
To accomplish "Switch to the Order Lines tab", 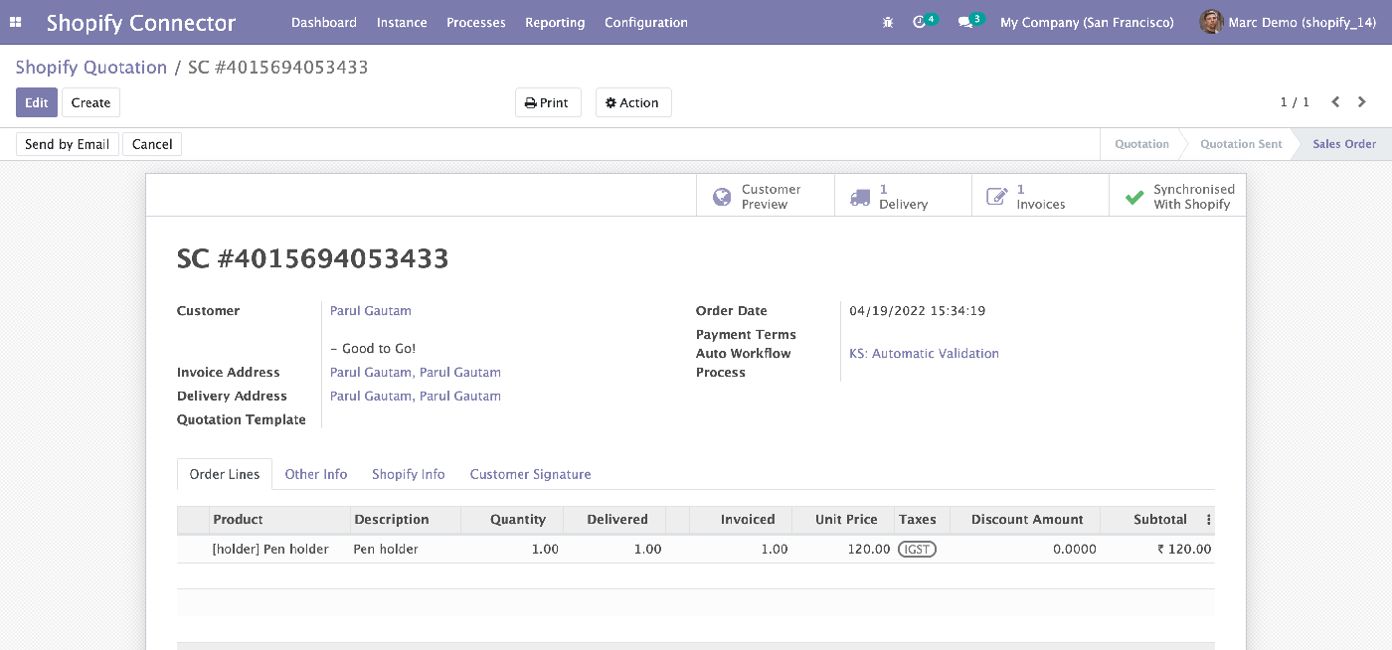I will click(x=225, y=474).
